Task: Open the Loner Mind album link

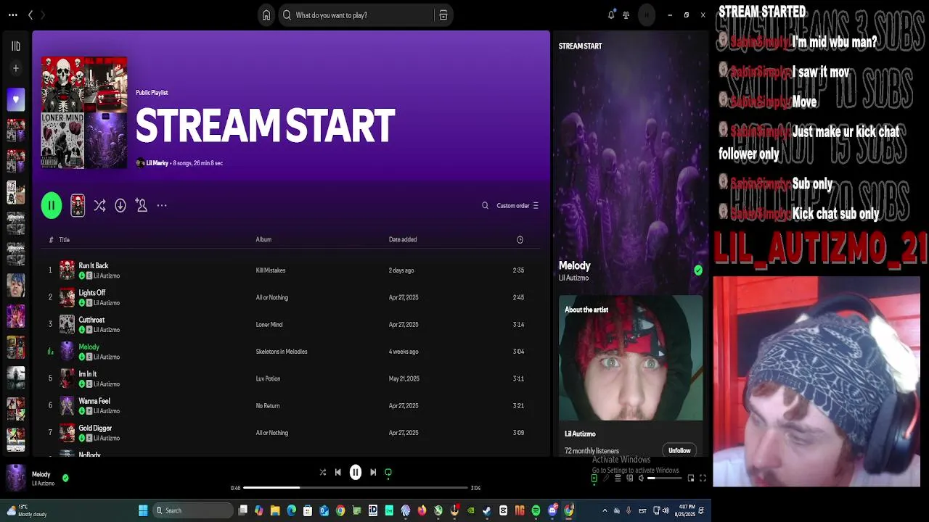Action: [269, 325]
